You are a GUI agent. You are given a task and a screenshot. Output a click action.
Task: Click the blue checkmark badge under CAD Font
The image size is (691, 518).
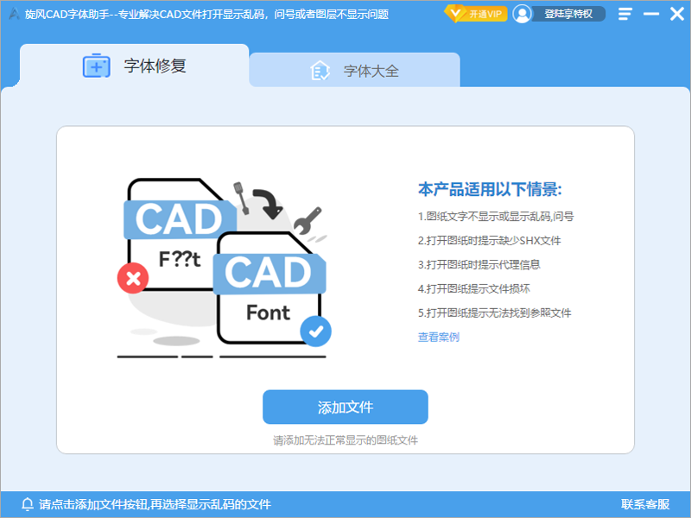(315, 329)
